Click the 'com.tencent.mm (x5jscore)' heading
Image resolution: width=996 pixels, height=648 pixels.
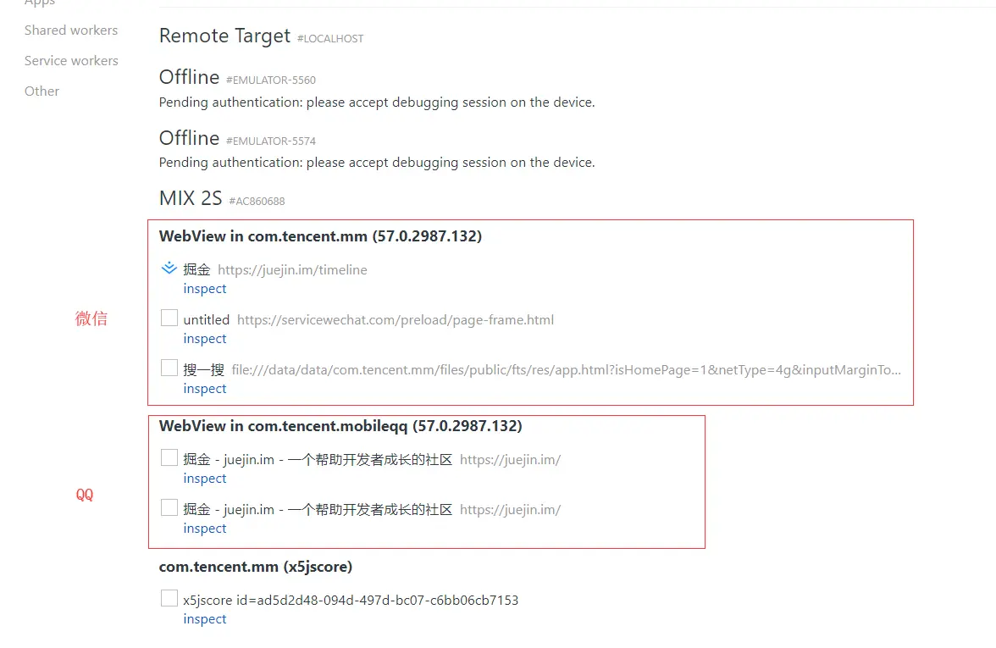tap(256, 567)
